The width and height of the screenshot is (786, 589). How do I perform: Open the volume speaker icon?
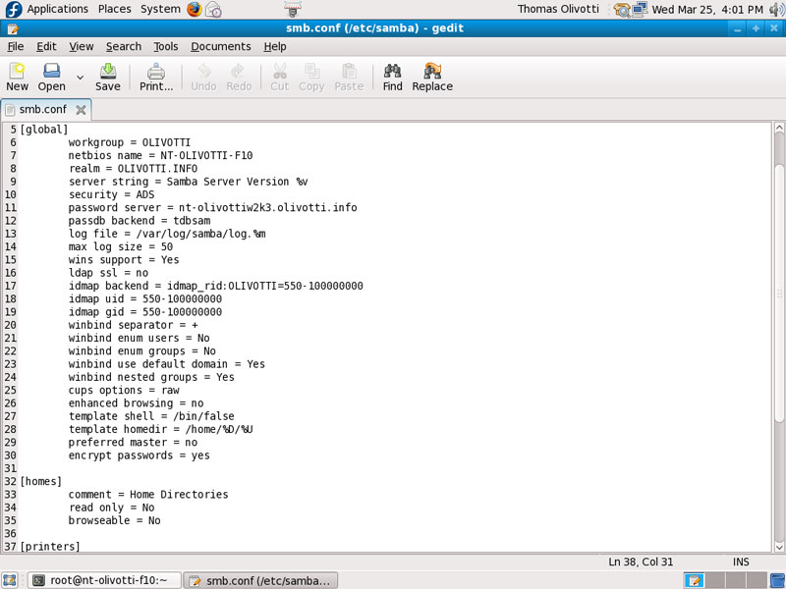tap(776, 9)
